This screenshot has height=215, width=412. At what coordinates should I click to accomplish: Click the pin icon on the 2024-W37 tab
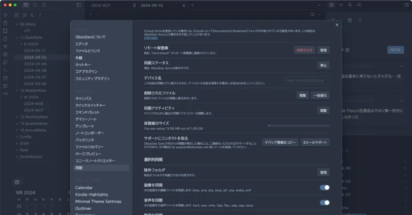(134, 5)
